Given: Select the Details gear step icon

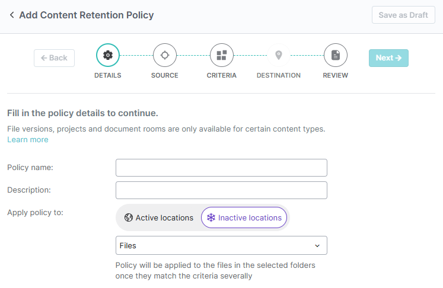Looking at the screenshot, I should coord(108,55).
